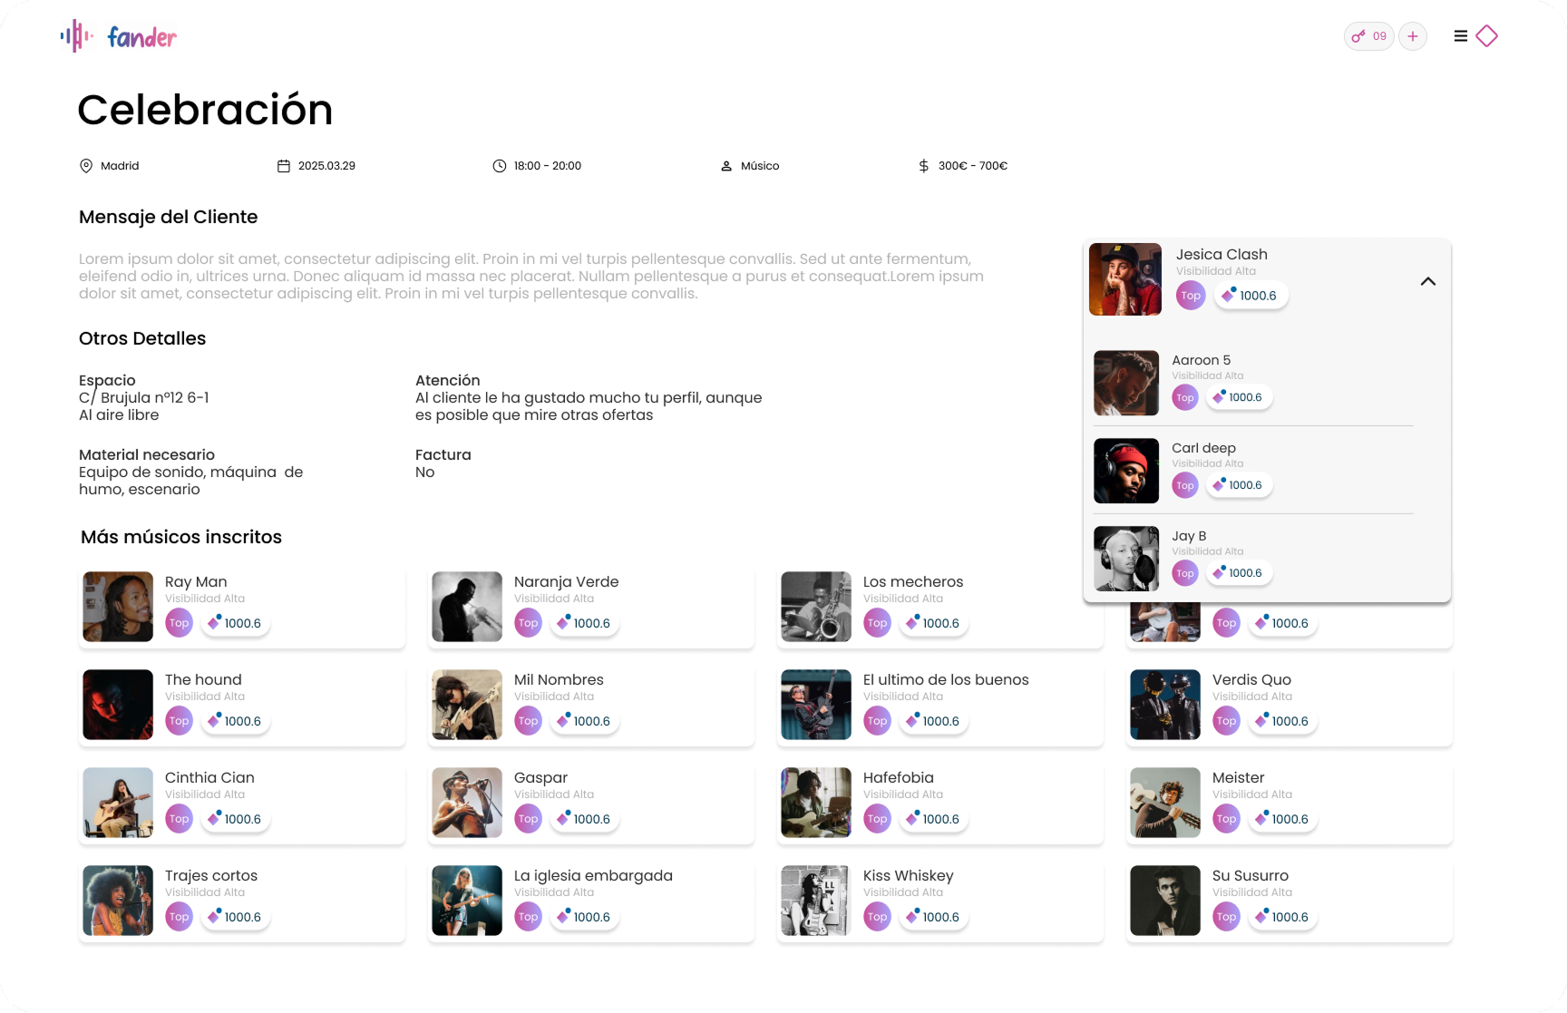Click the dollar icon beside 300€ - 700€
The width and height of the screenshot is (1567, 1013).
[x=923, y=166]
